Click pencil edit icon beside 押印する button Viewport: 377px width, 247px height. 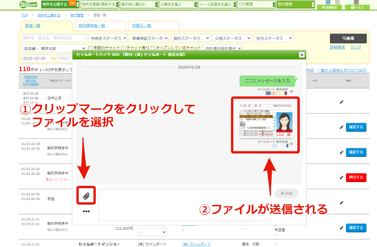(x=341, y=177)
